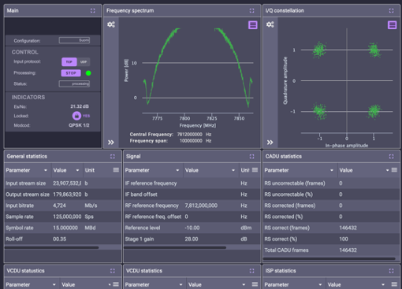Image resolution: width=402 pixels, height=289 pixels.
Task: Open I/Q constellation chart hamburger menu
Action: (x=392, y=25)
